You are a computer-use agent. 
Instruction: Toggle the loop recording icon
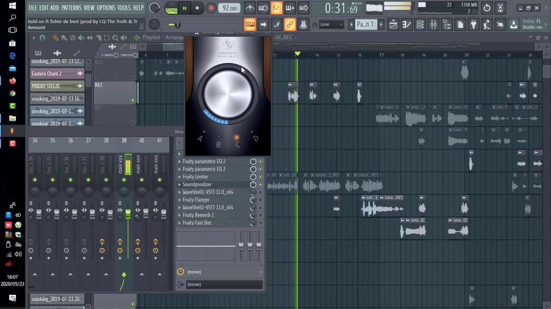[303, 8]
